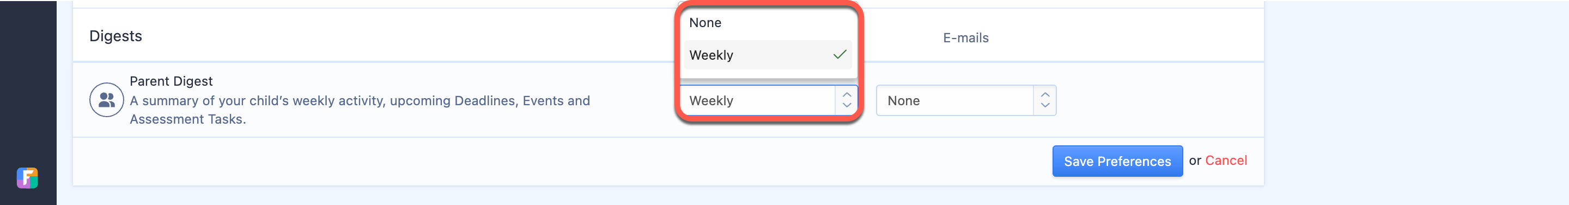The height and width of the screenshot is (205, 1569).
Task: Choose None in the open dropdown list
Action: pos(768,23)
